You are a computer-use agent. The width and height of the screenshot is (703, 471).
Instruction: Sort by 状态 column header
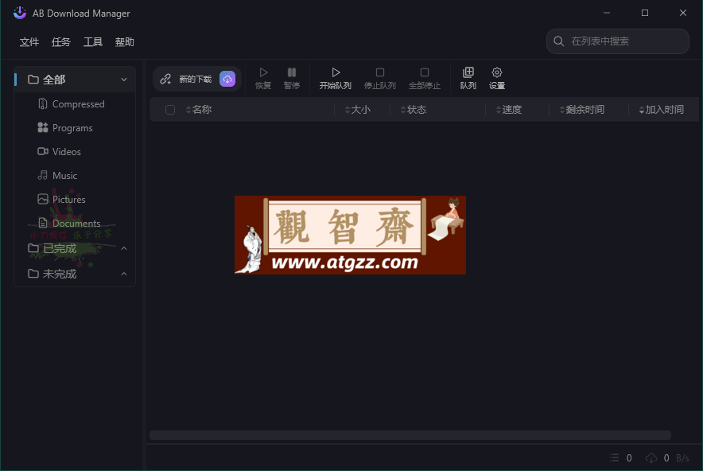click(413, 110)
